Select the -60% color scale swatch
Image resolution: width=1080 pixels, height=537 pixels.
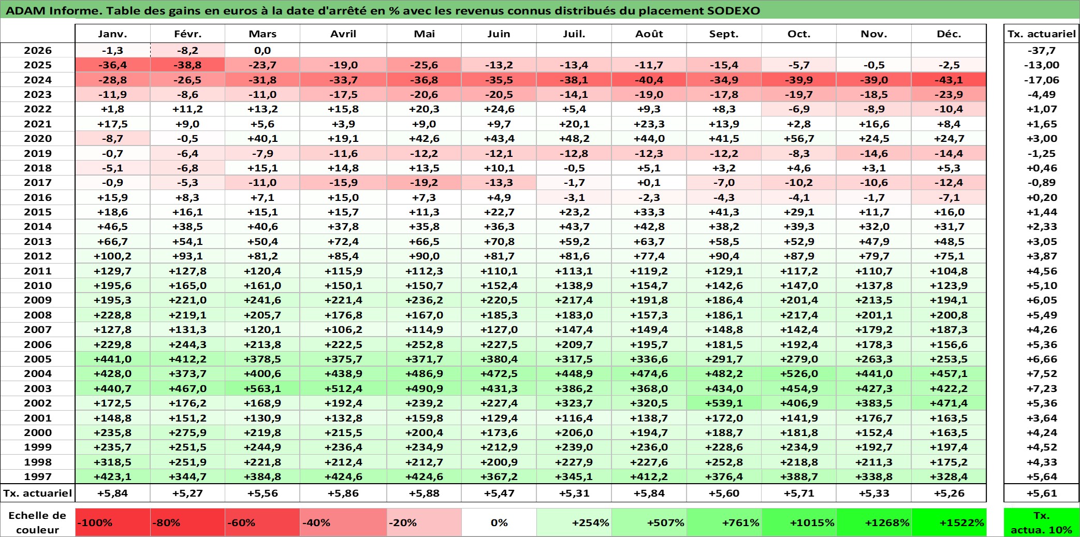(262, 523)
